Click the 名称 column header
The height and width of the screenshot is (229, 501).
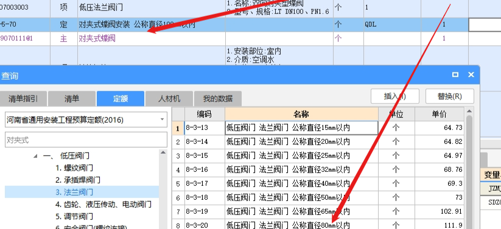(301, 114)
